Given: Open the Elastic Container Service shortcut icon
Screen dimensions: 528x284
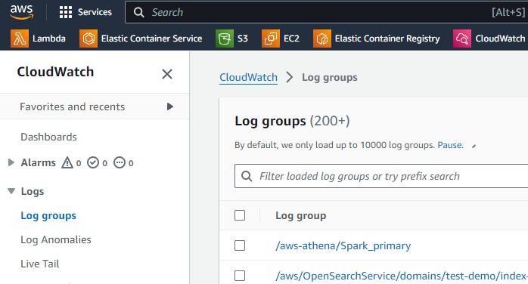Looking at the screenshot, I should coord(89,39).
